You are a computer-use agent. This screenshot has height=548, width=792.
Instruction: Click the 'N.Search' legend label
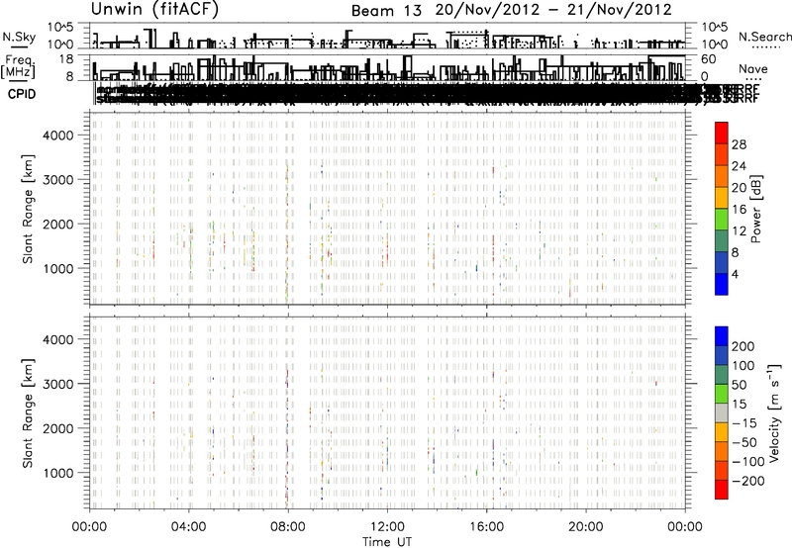click(x=764, y=37)
